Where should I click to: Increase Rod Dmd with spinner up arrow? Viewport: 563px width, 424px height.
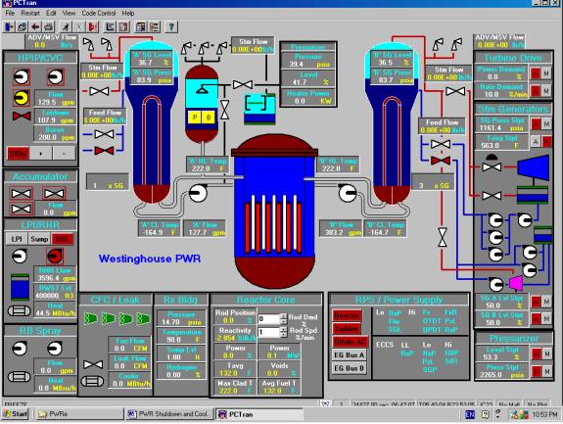[283, 316]
